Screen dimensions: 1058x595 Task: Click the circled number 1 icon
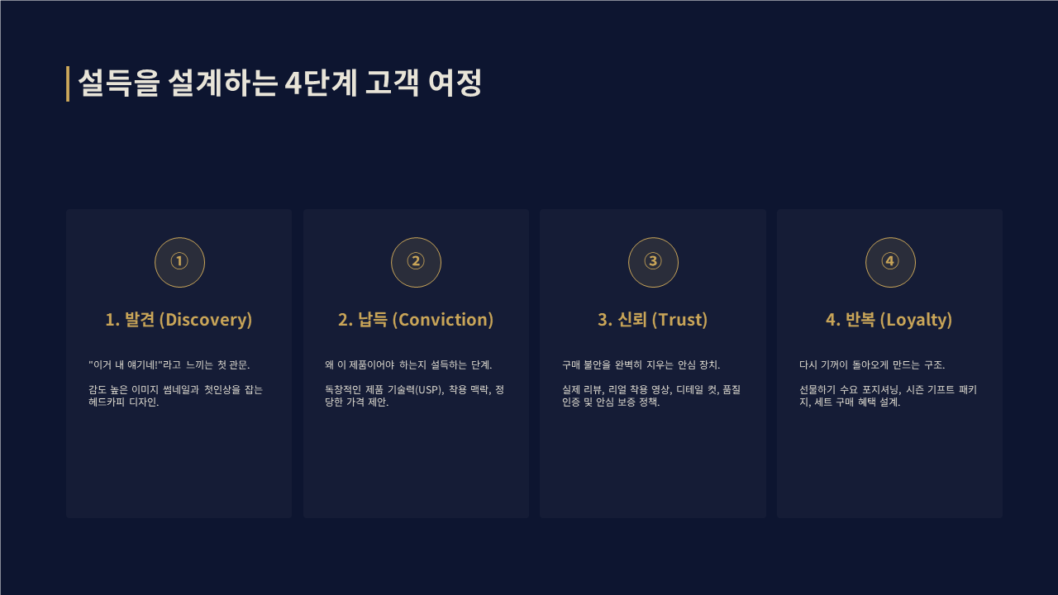(179, 262)
